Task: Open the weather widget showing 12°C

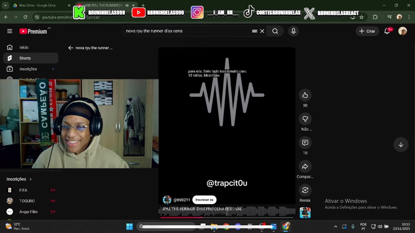Action: click(18, 227)
